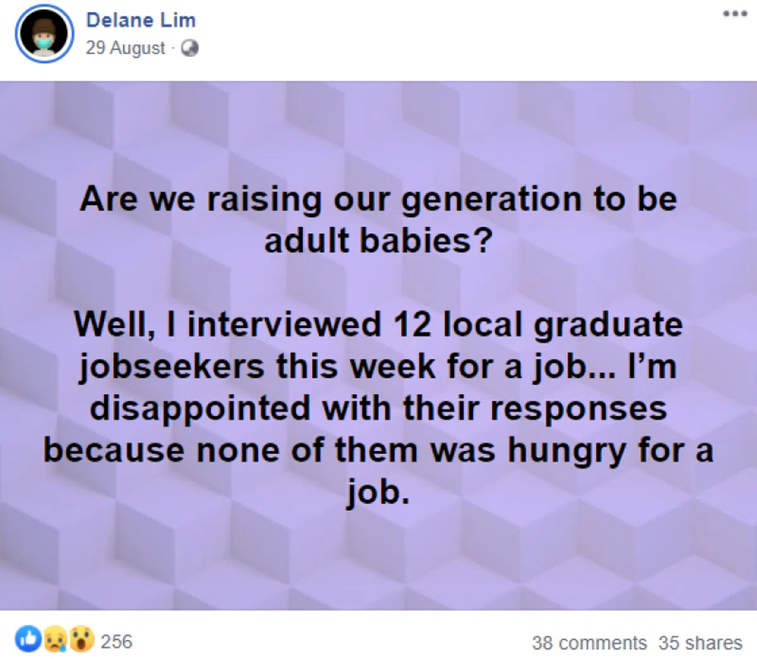Click the public globe privacy icon
This screenshot has height=659, width=757.
coord(190,48)
